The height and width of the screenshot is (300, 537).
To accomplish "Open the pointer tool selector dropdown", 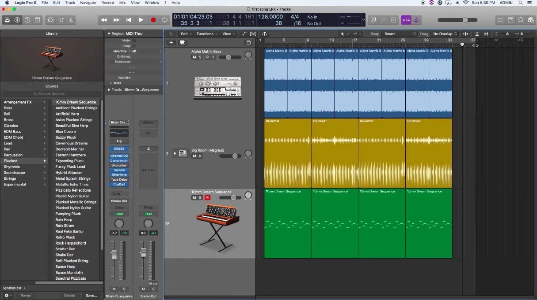I will point(344,34).
